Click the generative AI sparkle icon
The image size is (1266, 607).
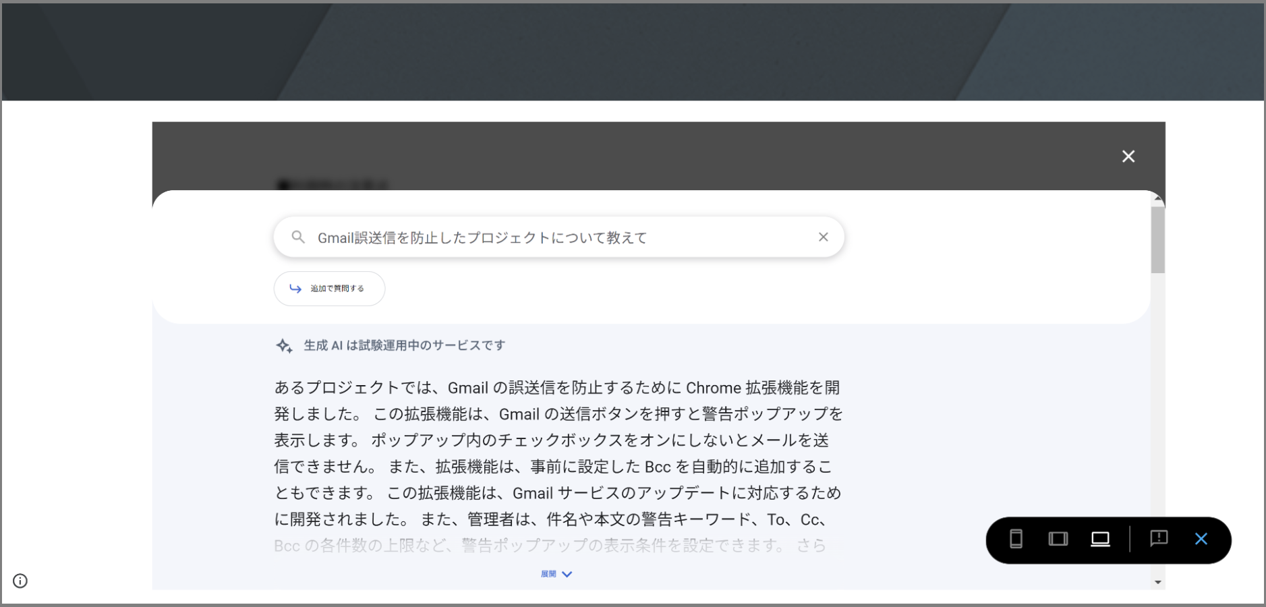284,346
